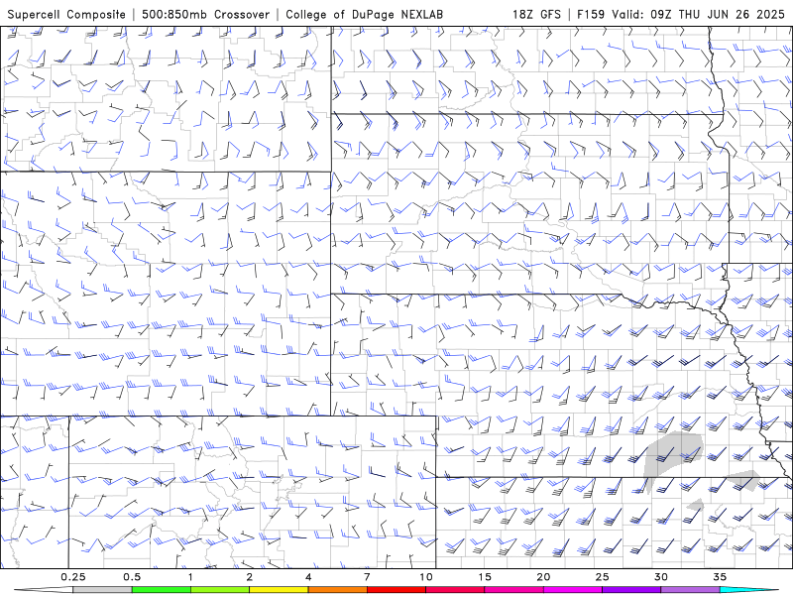The height and width of the screenshot is (595, 793).
Task: Pick the dark purple 25–30 color bar segment
Action: click(x=631, y=590)
